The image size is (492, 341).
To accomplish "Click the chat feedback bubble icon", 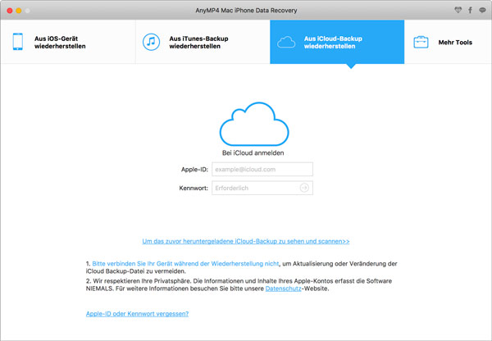I will coord(481,10).
